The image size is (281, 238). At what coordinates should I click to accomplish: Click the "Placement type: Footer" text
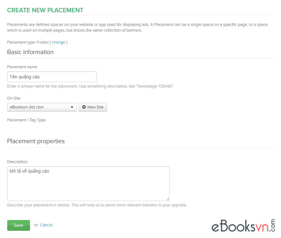click(x=28, y=42)
